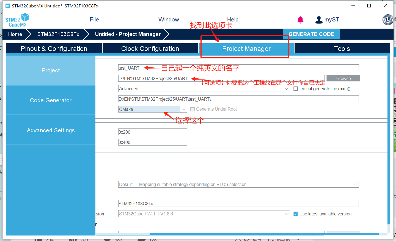Browse for project location
This screenshot has width=396, height=241.
pos(343,78)
